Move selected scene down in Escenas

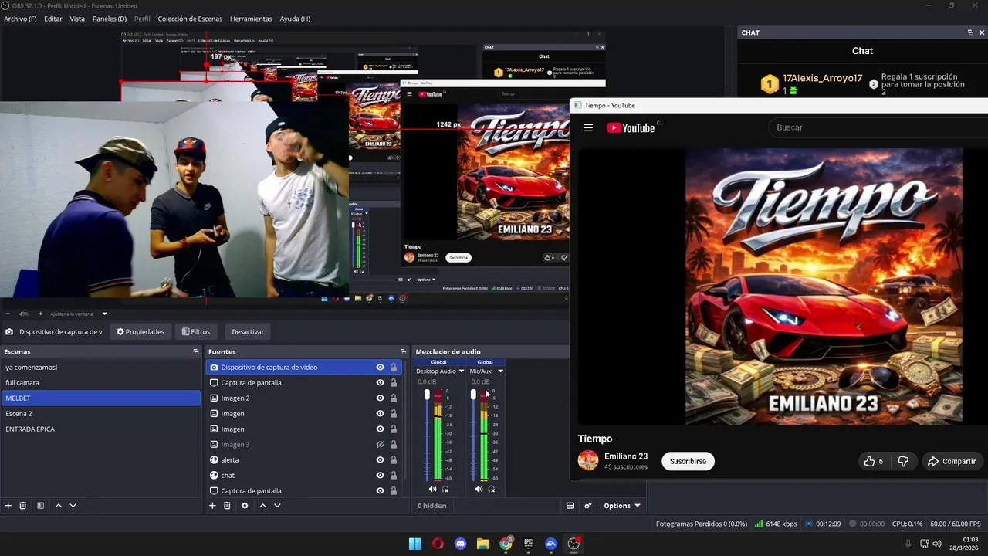click(x=73, y=506)
